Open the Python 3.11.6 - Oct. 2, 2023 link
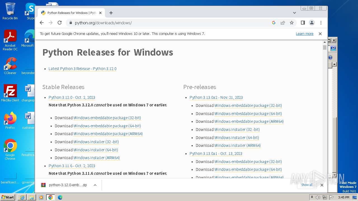 [x=72, y=166]
